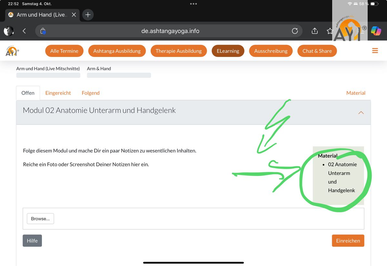Click the Browse... file upload button
387x266 pixels.
(40, 219)
